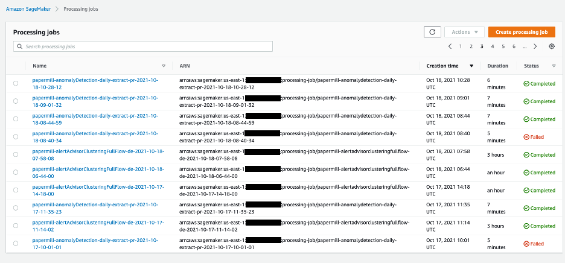Select radio for job ending 18-08-40-34
This screenshot has height=263, width=565.
tap(16, 136)
